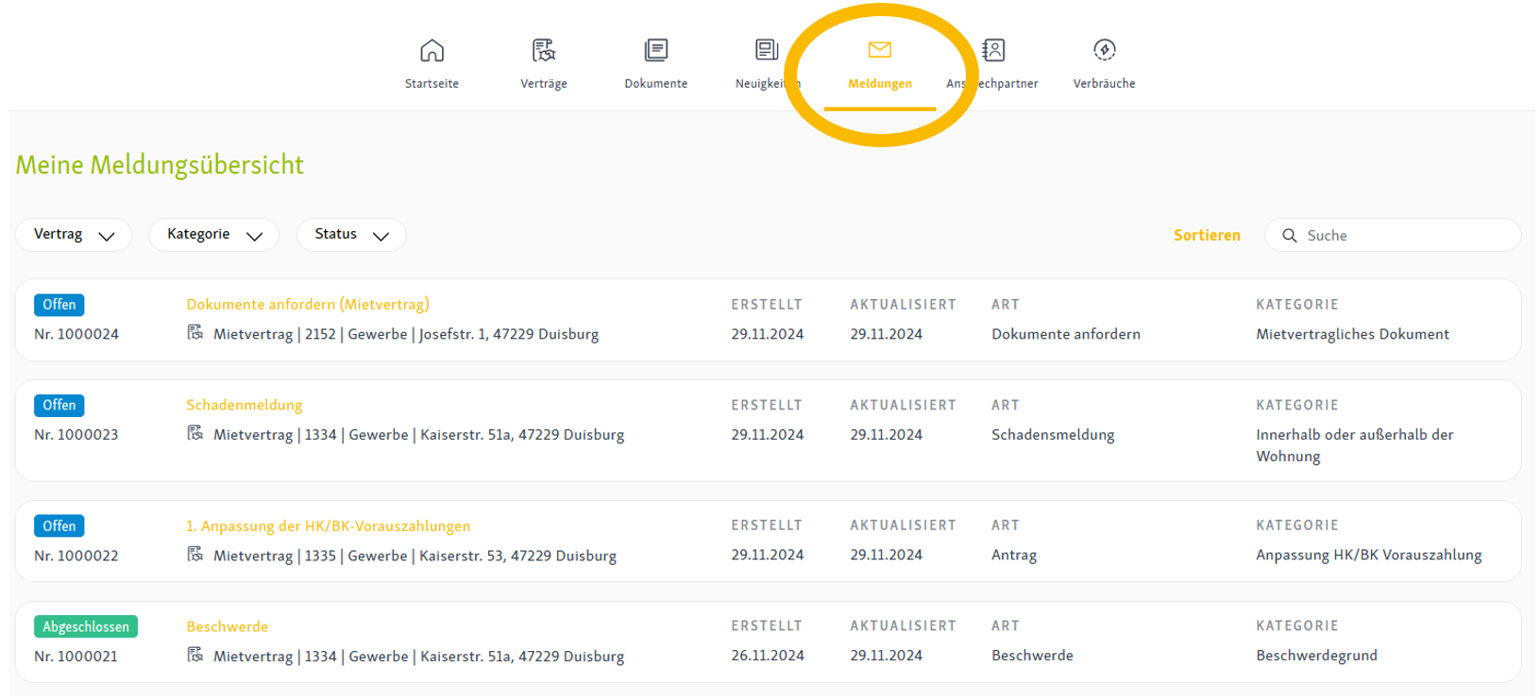
Task: Open the Dokumente tab
Action: (655, 84)
